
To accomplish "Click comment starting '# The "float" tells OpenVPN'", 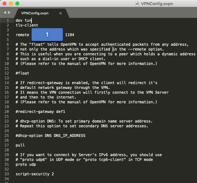I will click(102, 45).
